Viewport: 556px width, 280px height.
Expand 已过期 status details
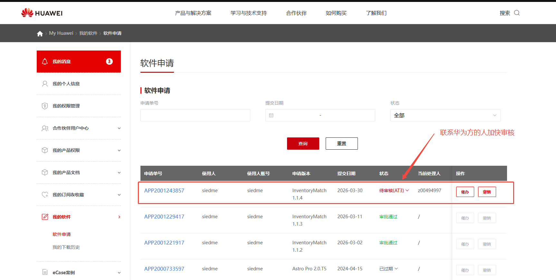click(x=396, y=269)
